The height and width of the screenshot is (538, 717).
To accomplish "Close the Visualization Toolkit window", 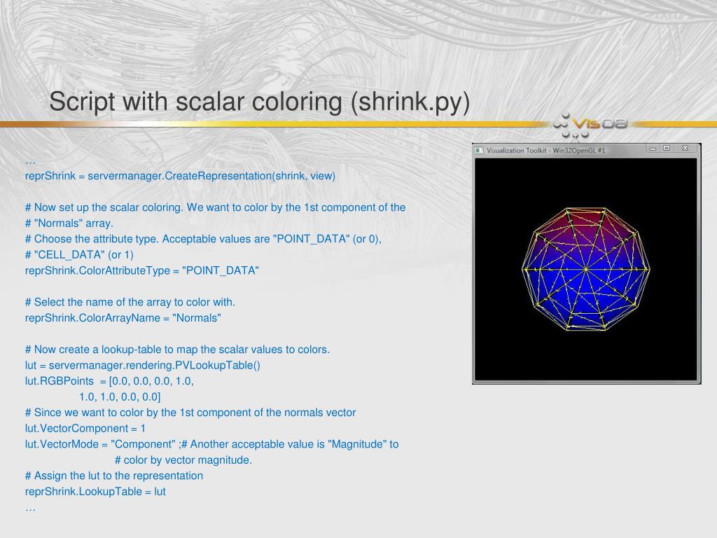I will pyautogui.click(x=685, y=149).
